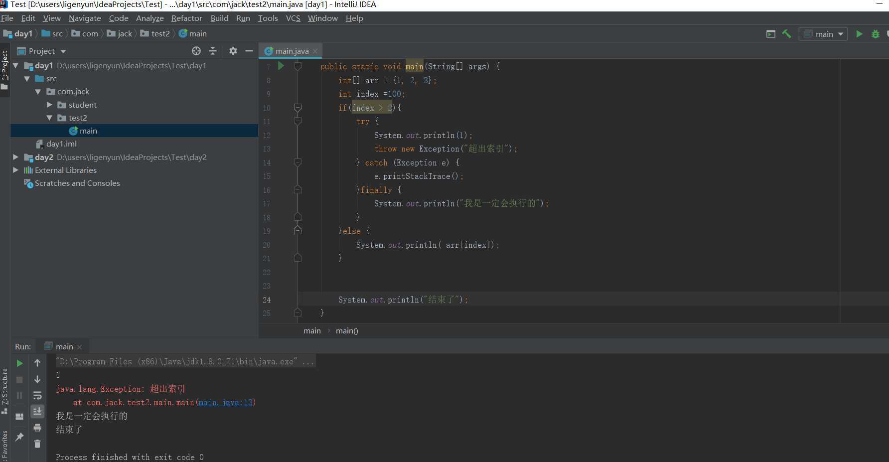Hide the Project panel with minus icon

click(249, 51)
